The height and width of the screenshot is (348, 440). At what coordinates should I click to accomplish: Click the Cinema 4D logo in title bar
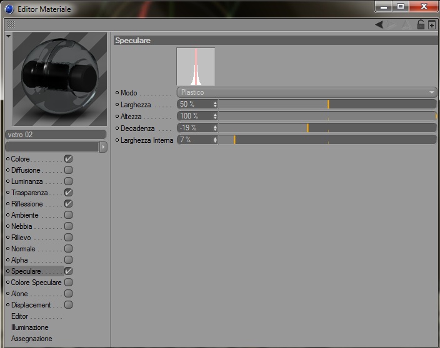(x=9, y=9)
